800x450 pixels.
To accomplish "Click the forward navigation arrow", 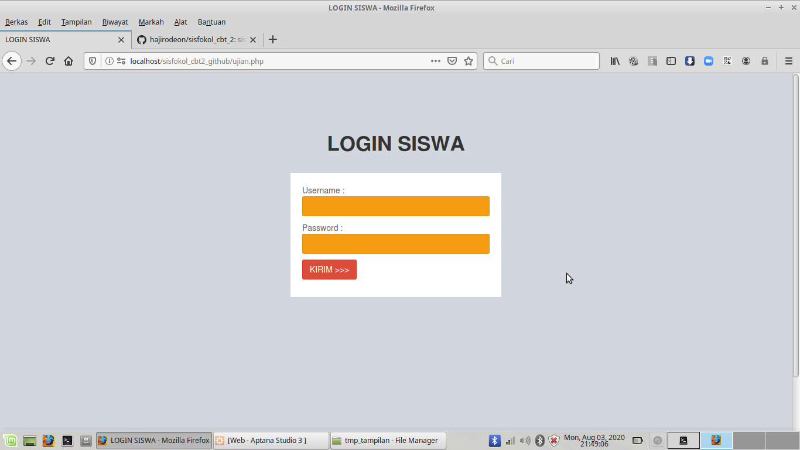I will (x=31, y=61).
